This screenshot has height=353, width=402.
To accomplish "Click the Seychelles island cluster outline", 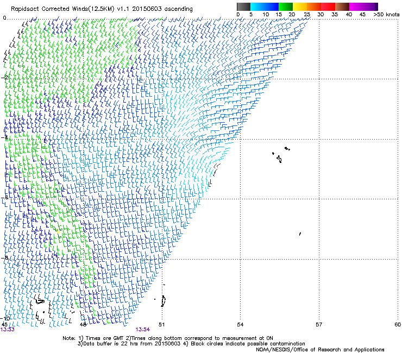I will pos(281,155).
